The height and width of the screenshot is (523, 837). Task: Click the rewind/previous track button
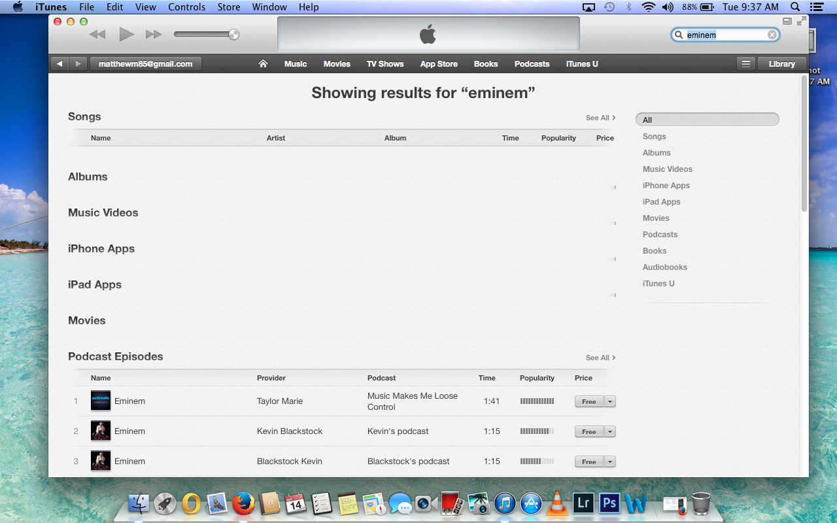(x=97, y=35)
